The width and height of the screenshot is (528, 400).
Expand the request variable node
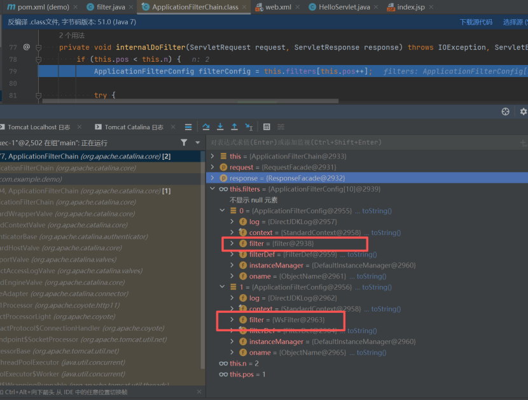[x=212, y=167]
